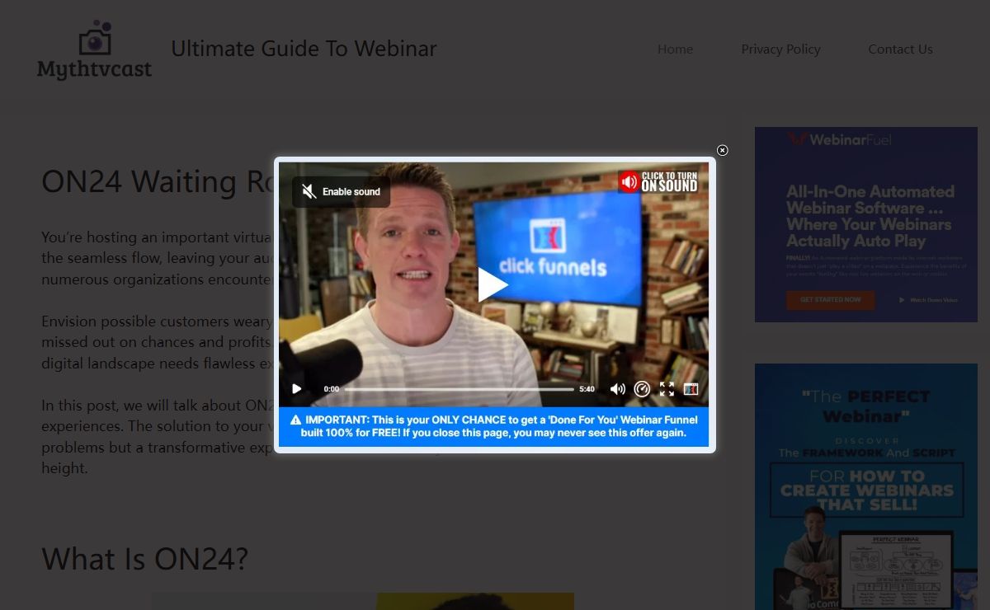
Task: Open The Perfect Webinar sidebar ad
Action: coord(866,486)
